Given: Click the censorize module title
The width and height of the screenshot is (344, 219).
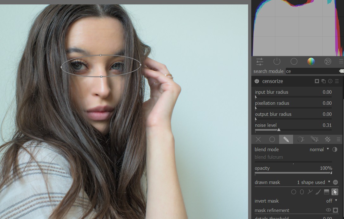Looking at the screenshot, I should click(272, 81).
